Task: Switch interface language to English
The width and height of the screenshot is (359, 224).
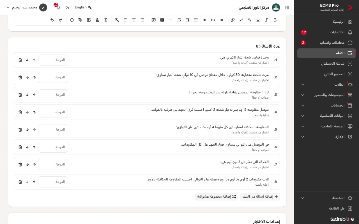Action: tap(83, 7)
